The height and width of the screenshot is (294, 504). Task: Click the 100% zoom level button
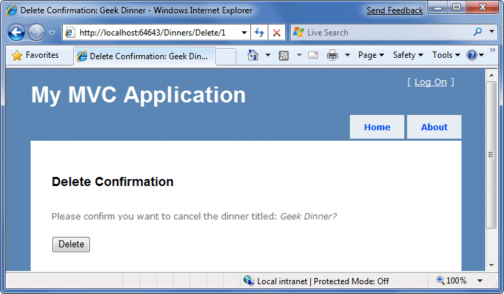(x=452, y=281)
